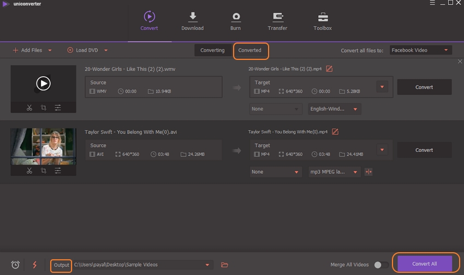Open the output path dropdown

pyautogui.click(x=207, y=265)
